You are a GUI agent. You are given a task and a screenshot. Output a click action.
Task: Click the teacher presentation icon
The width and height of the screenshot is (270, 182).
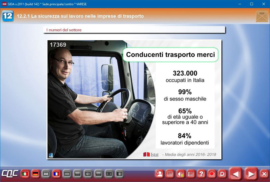[x=159, y=174]
